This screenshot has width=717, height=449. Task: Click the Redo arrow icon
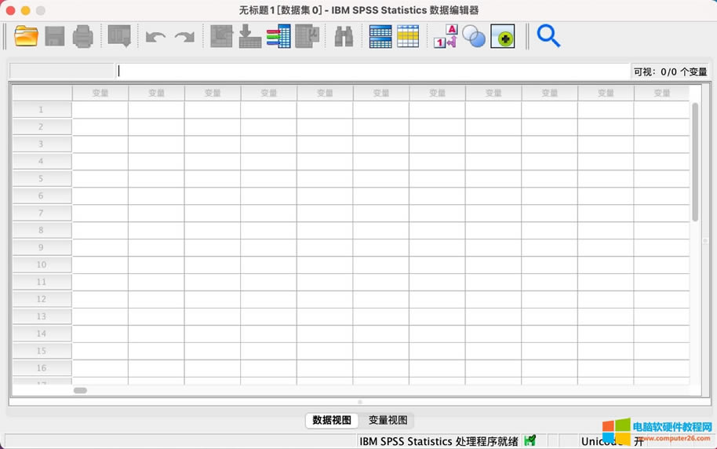click(x=184, y=37)
